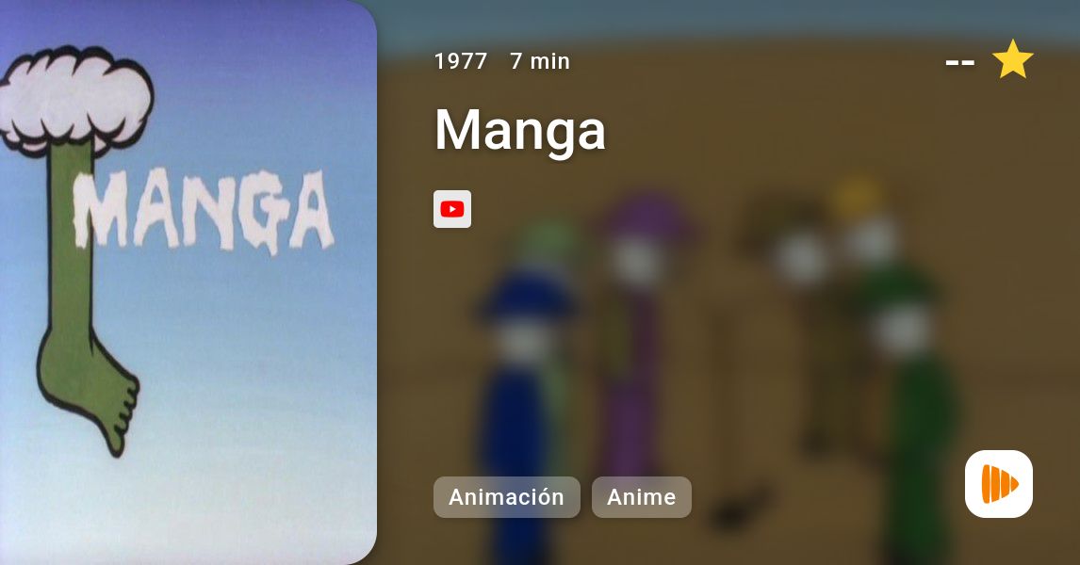Open the YouTube streaming provider icon
This screenshot has height=565, width=1080.
451,209
